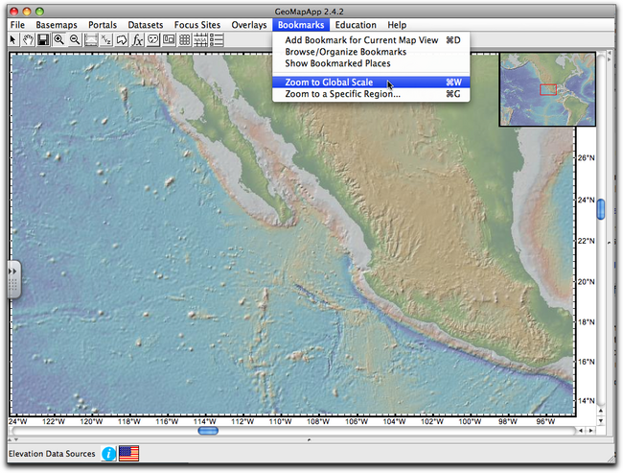Image resolution: width=623 pixels, height=473 pixels.
Task: Open the fx function tool
Action: (x=137, y=39)
